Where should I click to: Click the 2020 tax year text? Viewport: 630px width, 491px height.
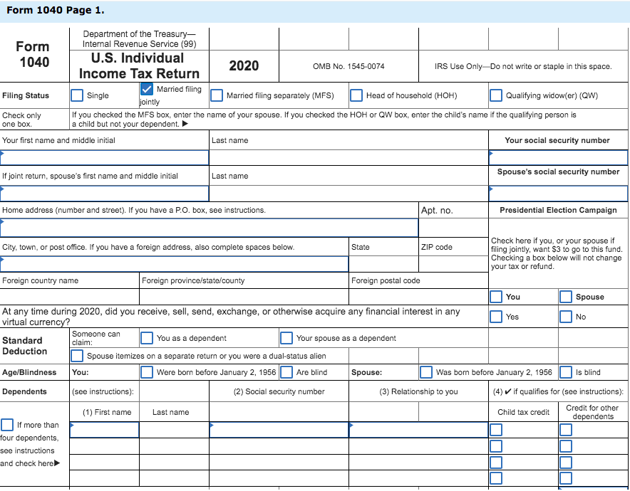[244, 65]
